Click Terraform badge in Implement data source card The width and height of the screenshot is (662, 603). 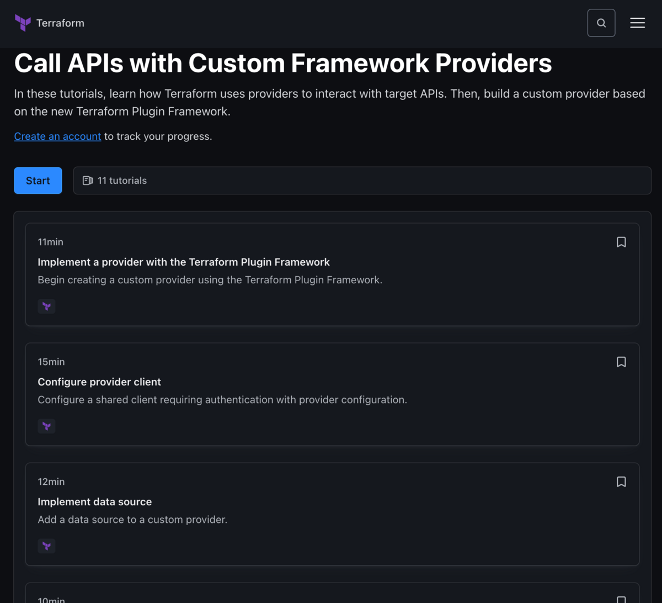(x=46, y=546)
